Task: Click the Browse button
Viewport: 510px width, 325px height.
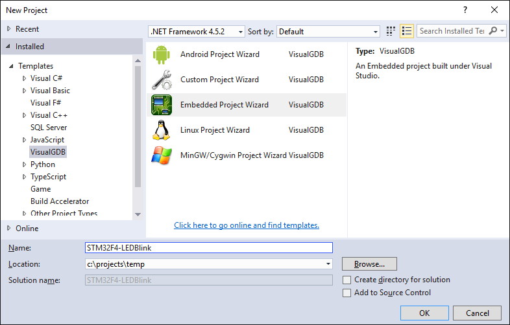Action: 369,264
